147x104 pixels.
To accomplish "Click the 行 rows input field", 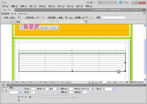I will click(33, 89).
